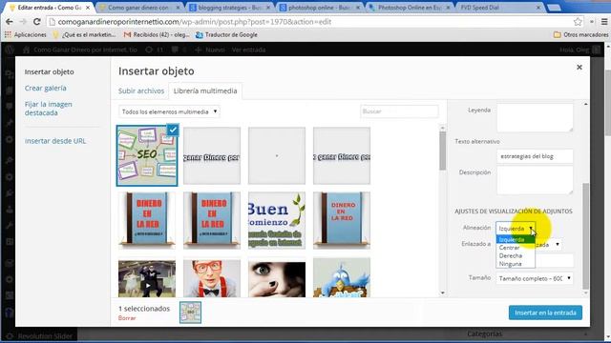The width and height of the screenshot is (611, 343).
Task: Click the Leyenda text area
Action: [535, 117]
